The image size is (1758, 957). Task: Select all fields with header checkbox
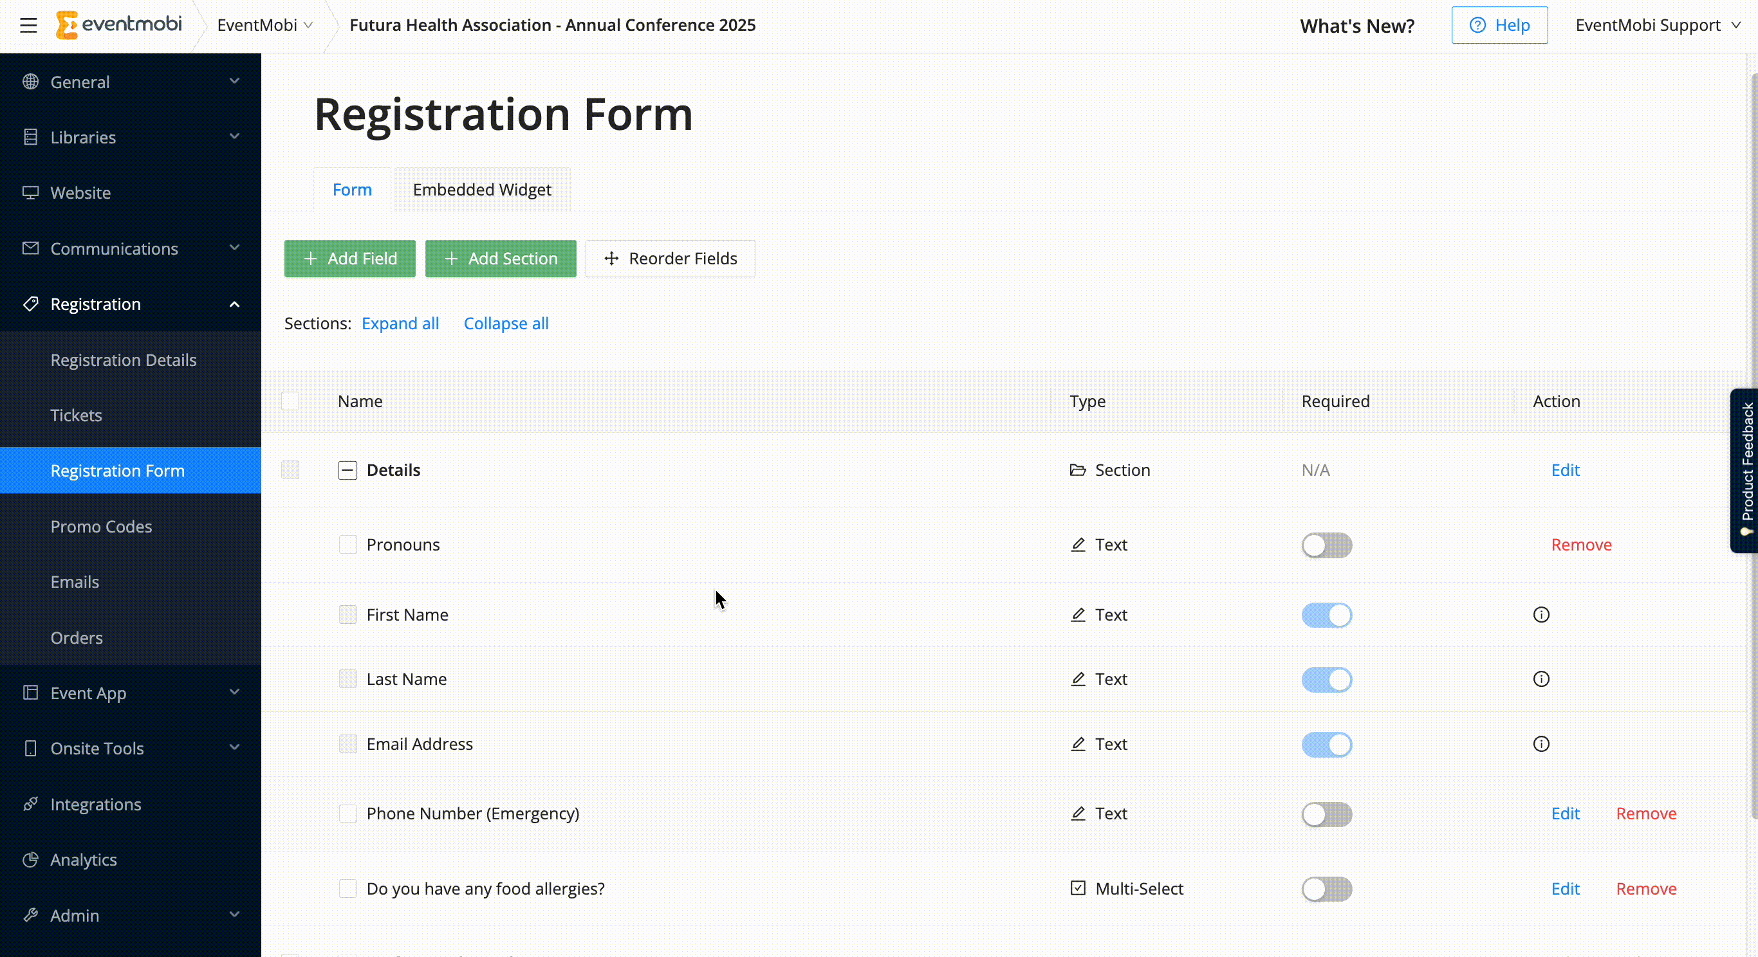click(x=290, y=401)
